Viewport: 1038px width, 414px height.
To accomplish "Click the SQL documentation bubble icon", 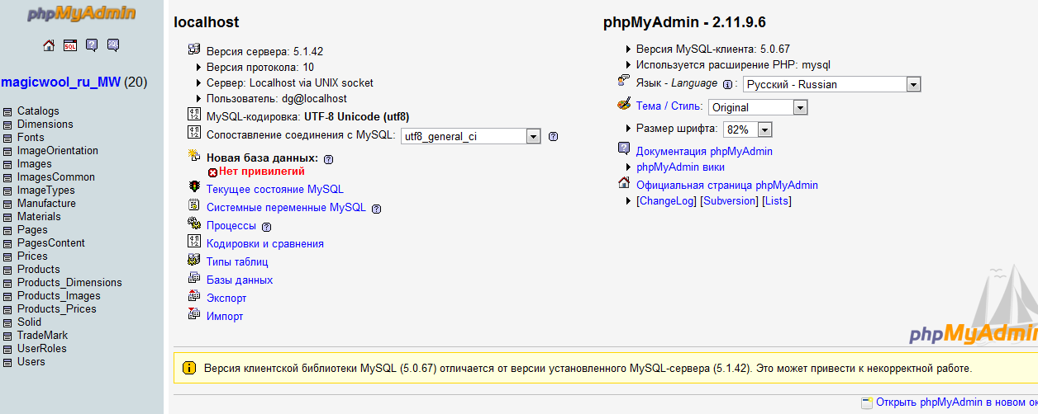I will pyautogui.click(x=113, y=45).
